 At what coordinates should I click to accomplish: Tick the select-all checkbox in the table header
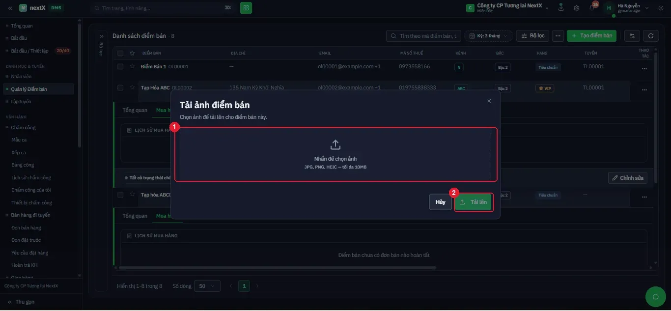tap(120, 53)
